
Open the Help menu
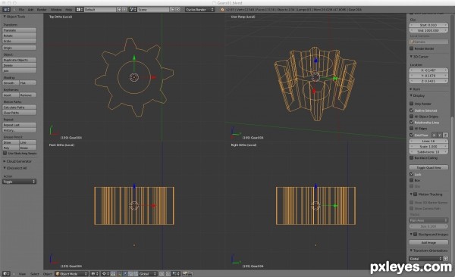click(x=69, y=10)
